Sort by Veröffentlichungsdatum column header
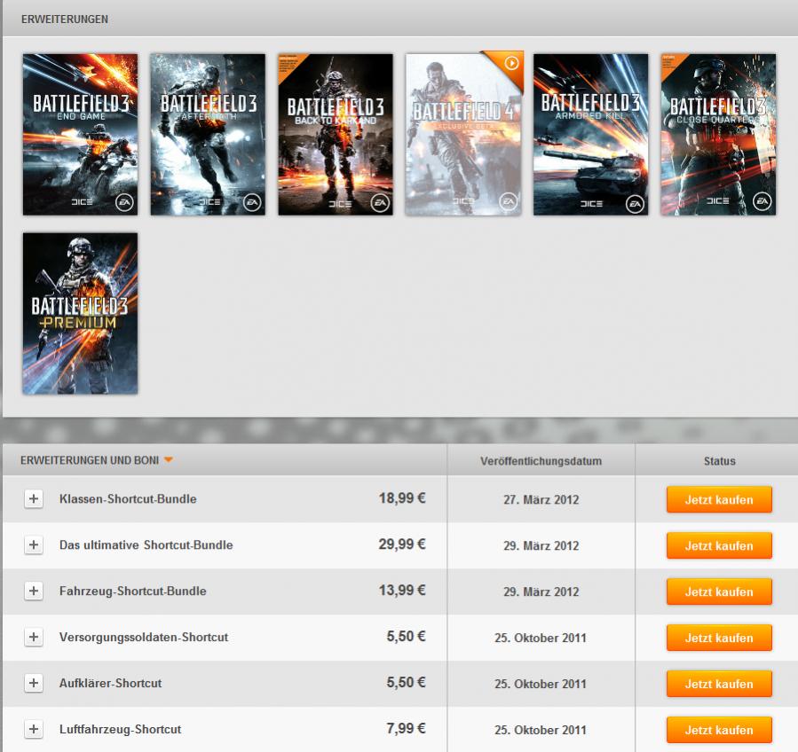 pos(541,461)
